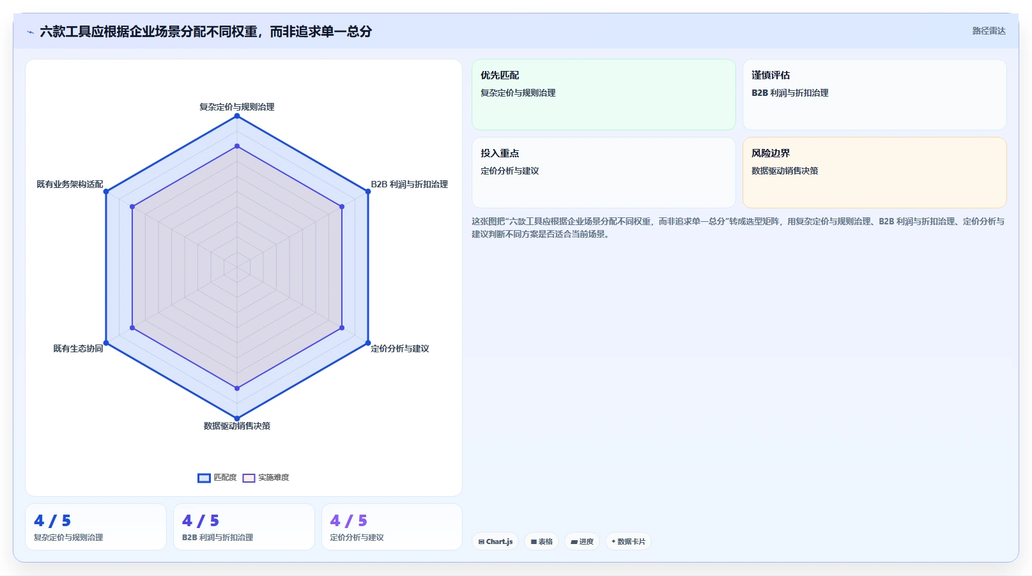Click the 4 / 5 定价分析与建议 score card
The image size is (1032, 576).
click(392, 527)
